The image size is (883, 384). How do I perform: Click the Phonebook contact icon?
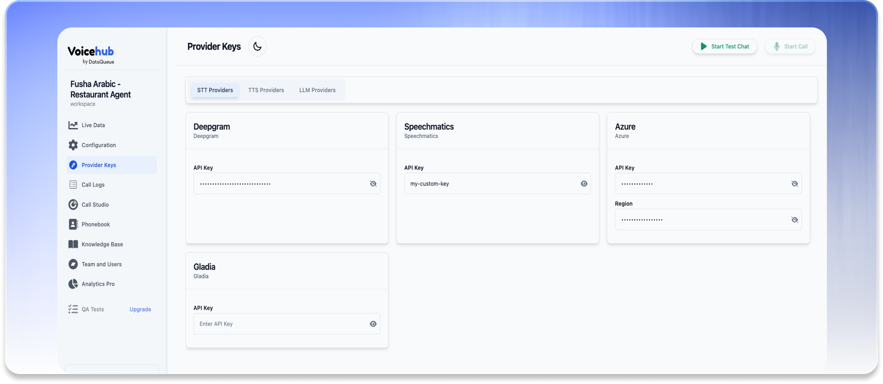click(73, 224)
